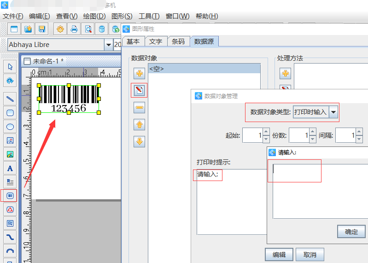Decrease the 起始 value
Viewport: 368px width, 263px height.
click(x=266, y=139)
